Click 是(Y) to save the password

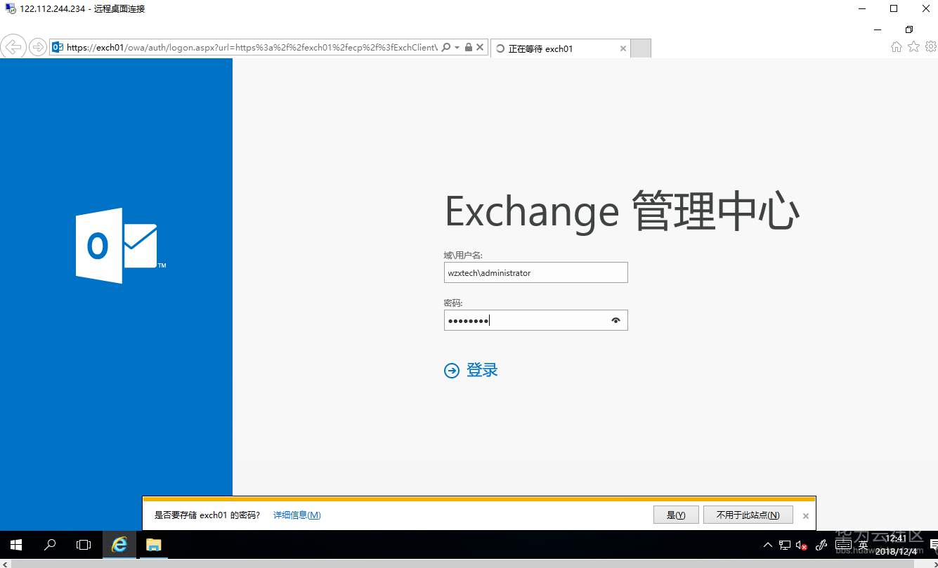tap(675, 515)
